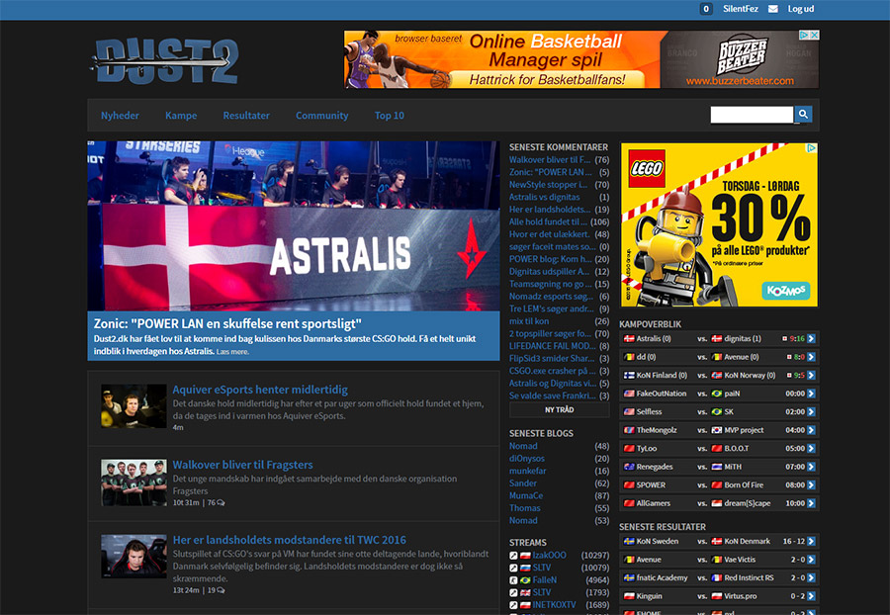
Task: Click Virtus.pro team name in results
Action: tap(742, 596)
